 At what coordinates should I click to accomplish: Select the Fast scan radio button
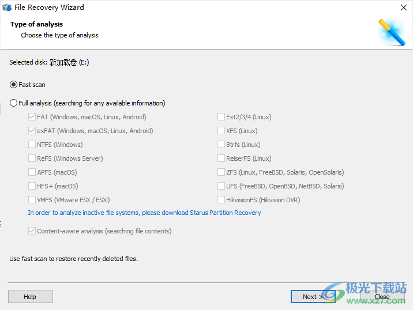coord(14,85)
